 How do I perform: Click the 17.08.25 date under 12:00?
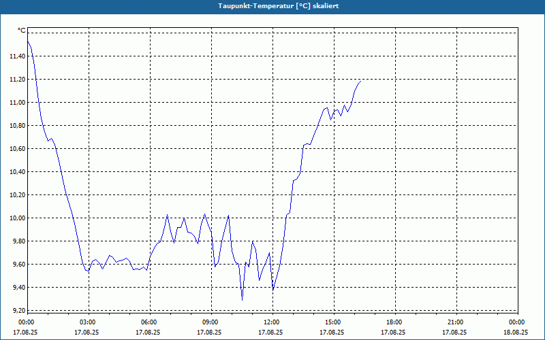pos(270,332)
